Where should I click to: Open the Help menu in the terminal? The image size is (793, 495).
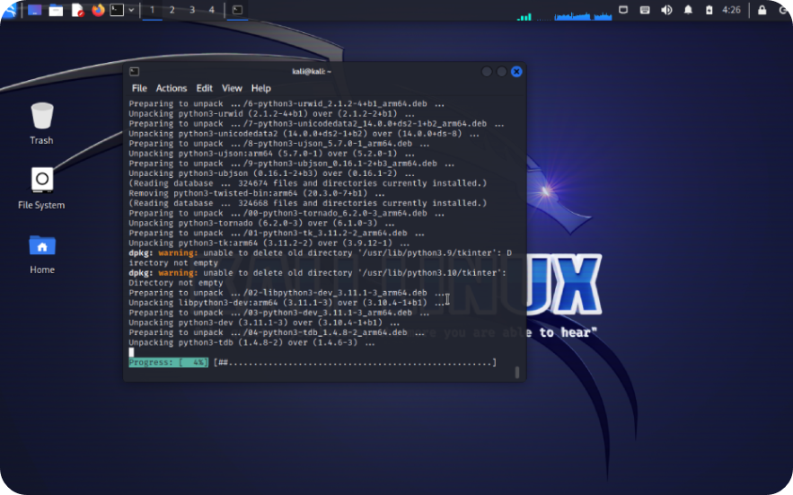point(261,88)
